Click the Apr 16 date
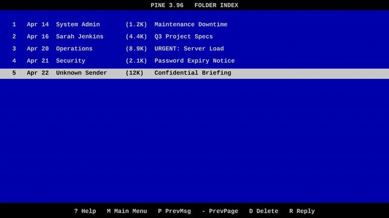 38,36
